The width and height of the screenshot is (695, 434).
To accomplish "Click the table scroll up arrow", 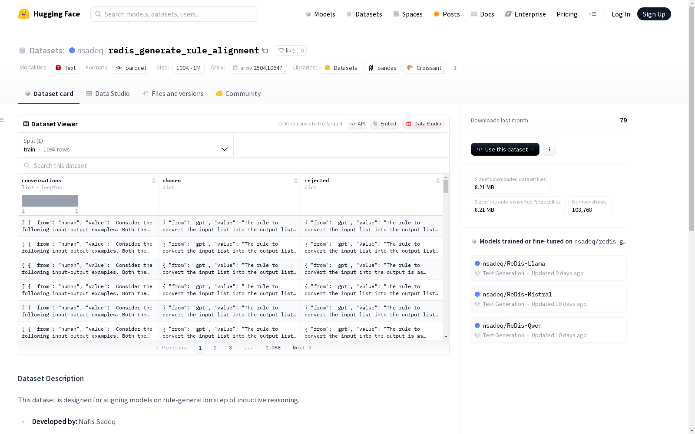I will 446,177.
